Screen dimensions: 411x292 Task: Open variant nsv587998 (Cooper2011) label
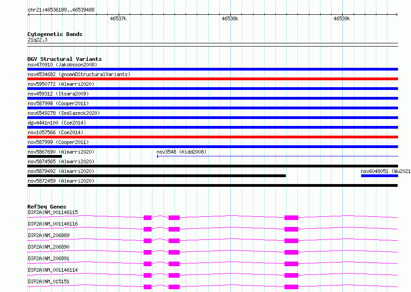58,103
